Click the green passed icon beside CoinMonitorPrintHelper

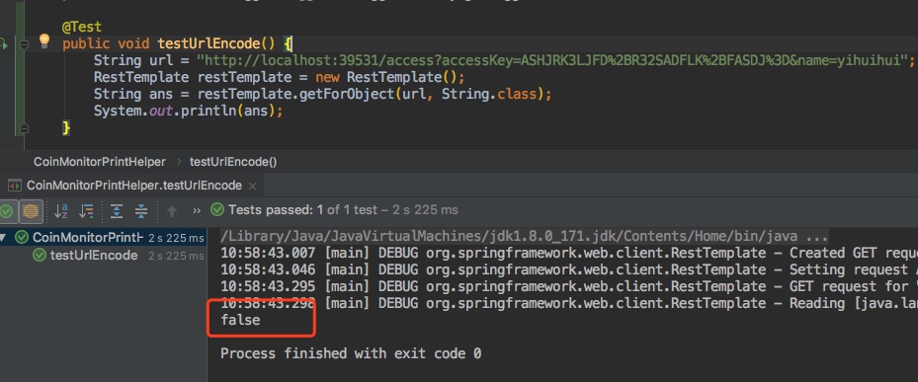tap(22, 238)
